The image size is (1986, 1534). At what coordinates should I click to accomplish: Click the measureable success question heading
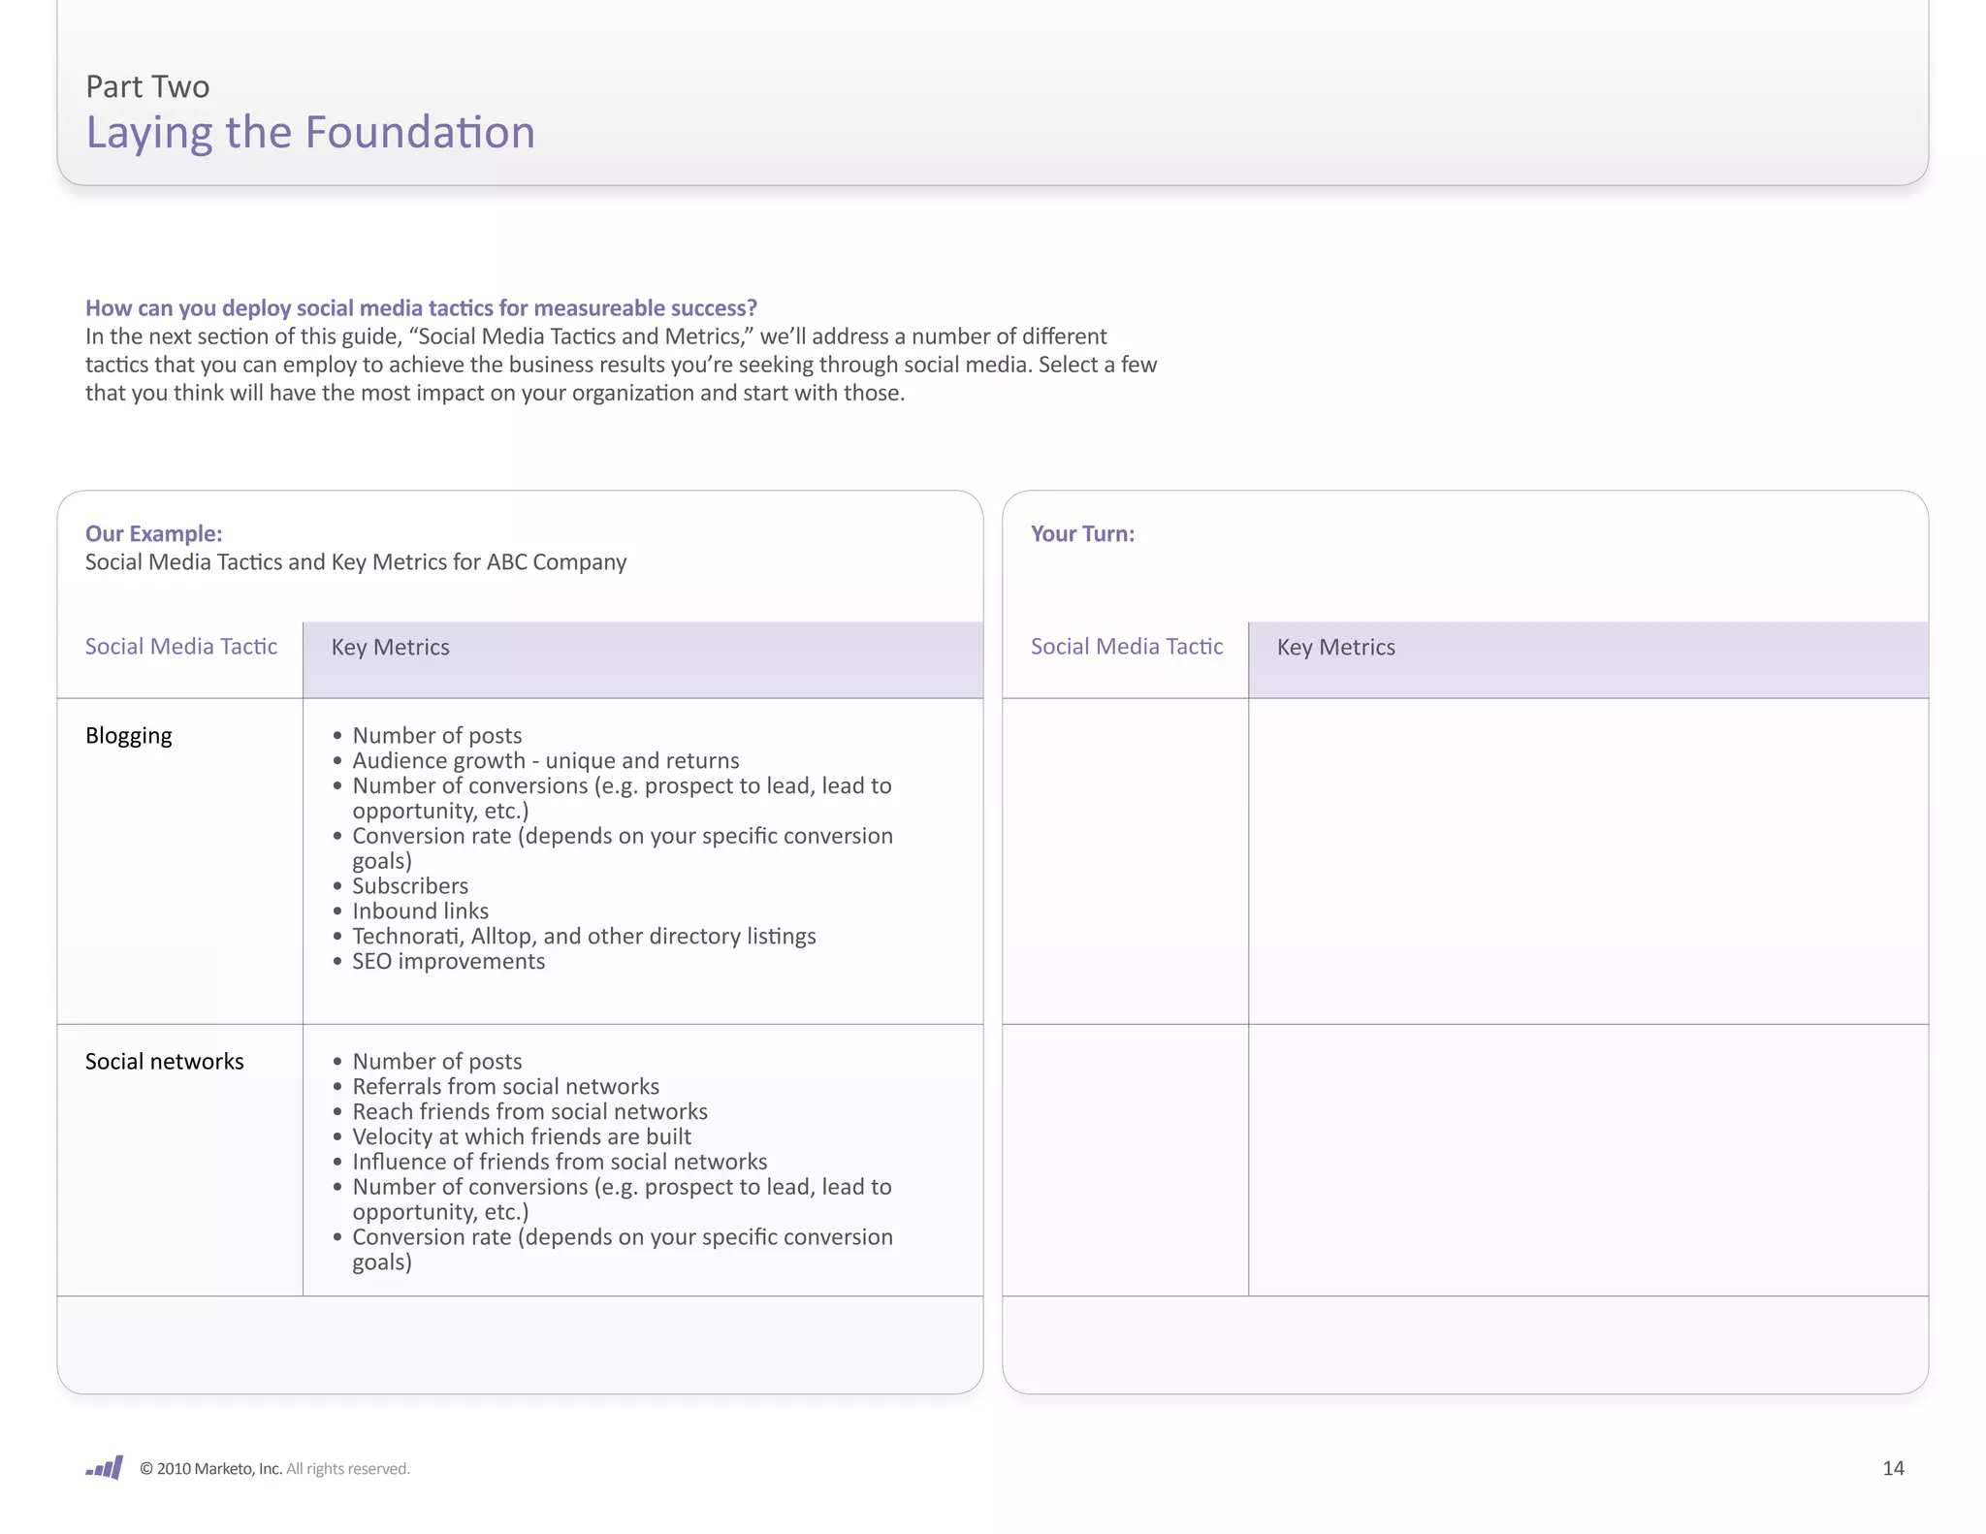(x=421, y=307)
